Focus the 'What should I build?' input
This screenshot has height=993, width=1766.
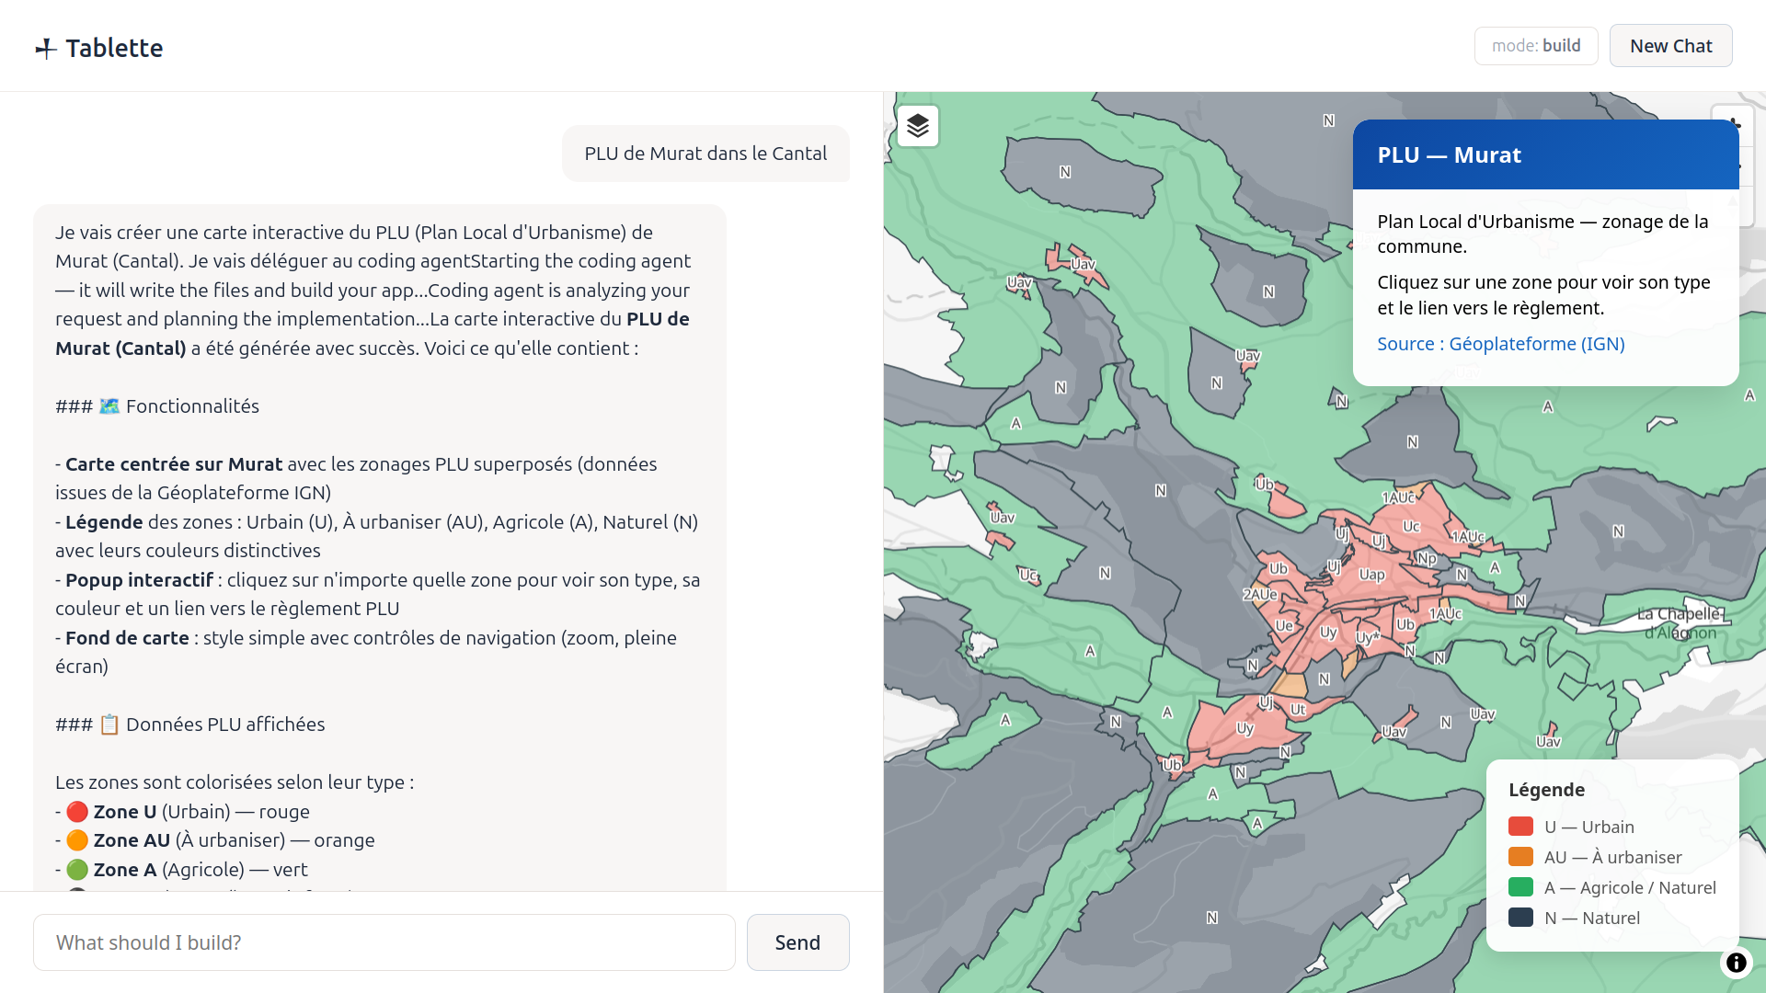click(384, 942)
